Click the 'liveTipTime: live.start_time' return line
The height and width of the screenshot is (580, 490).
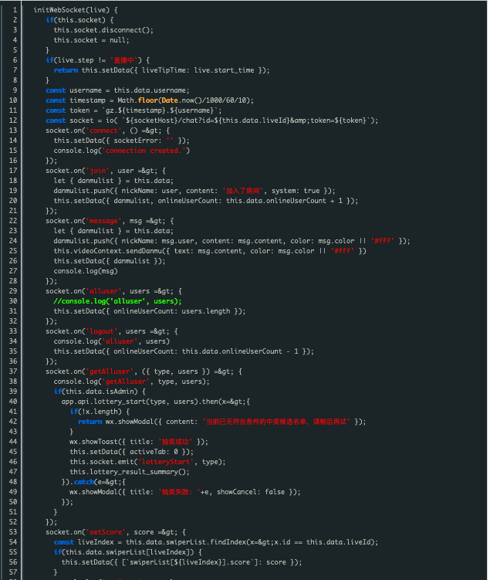click(x=161, y=70)
